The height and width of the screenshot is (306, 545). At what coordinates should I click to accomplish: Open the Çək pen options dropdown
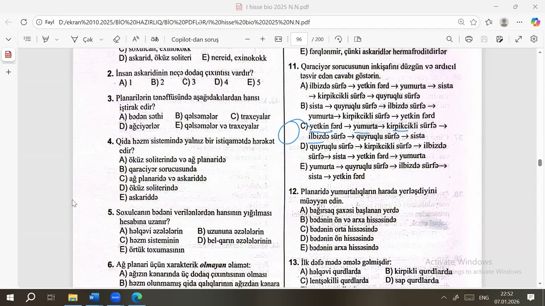point(101,39)
